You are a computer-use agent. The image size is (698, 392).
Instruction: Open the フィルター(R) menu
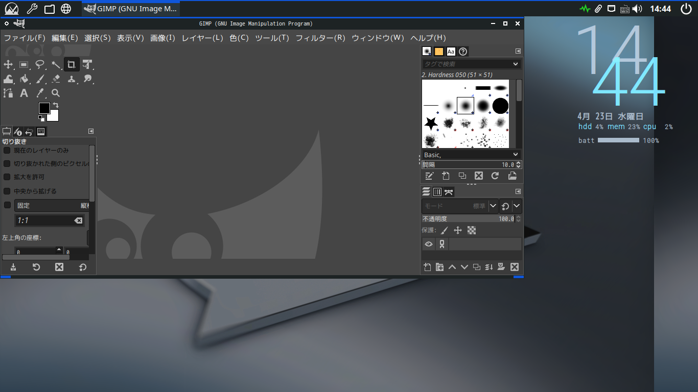pyautogui.click(x=320, y=38)
